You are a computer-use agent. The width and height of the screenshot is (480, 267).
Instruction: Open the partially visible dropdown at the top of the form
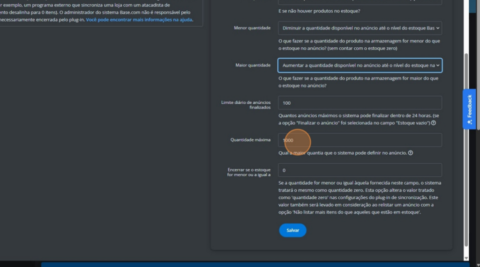pos(360,2)
